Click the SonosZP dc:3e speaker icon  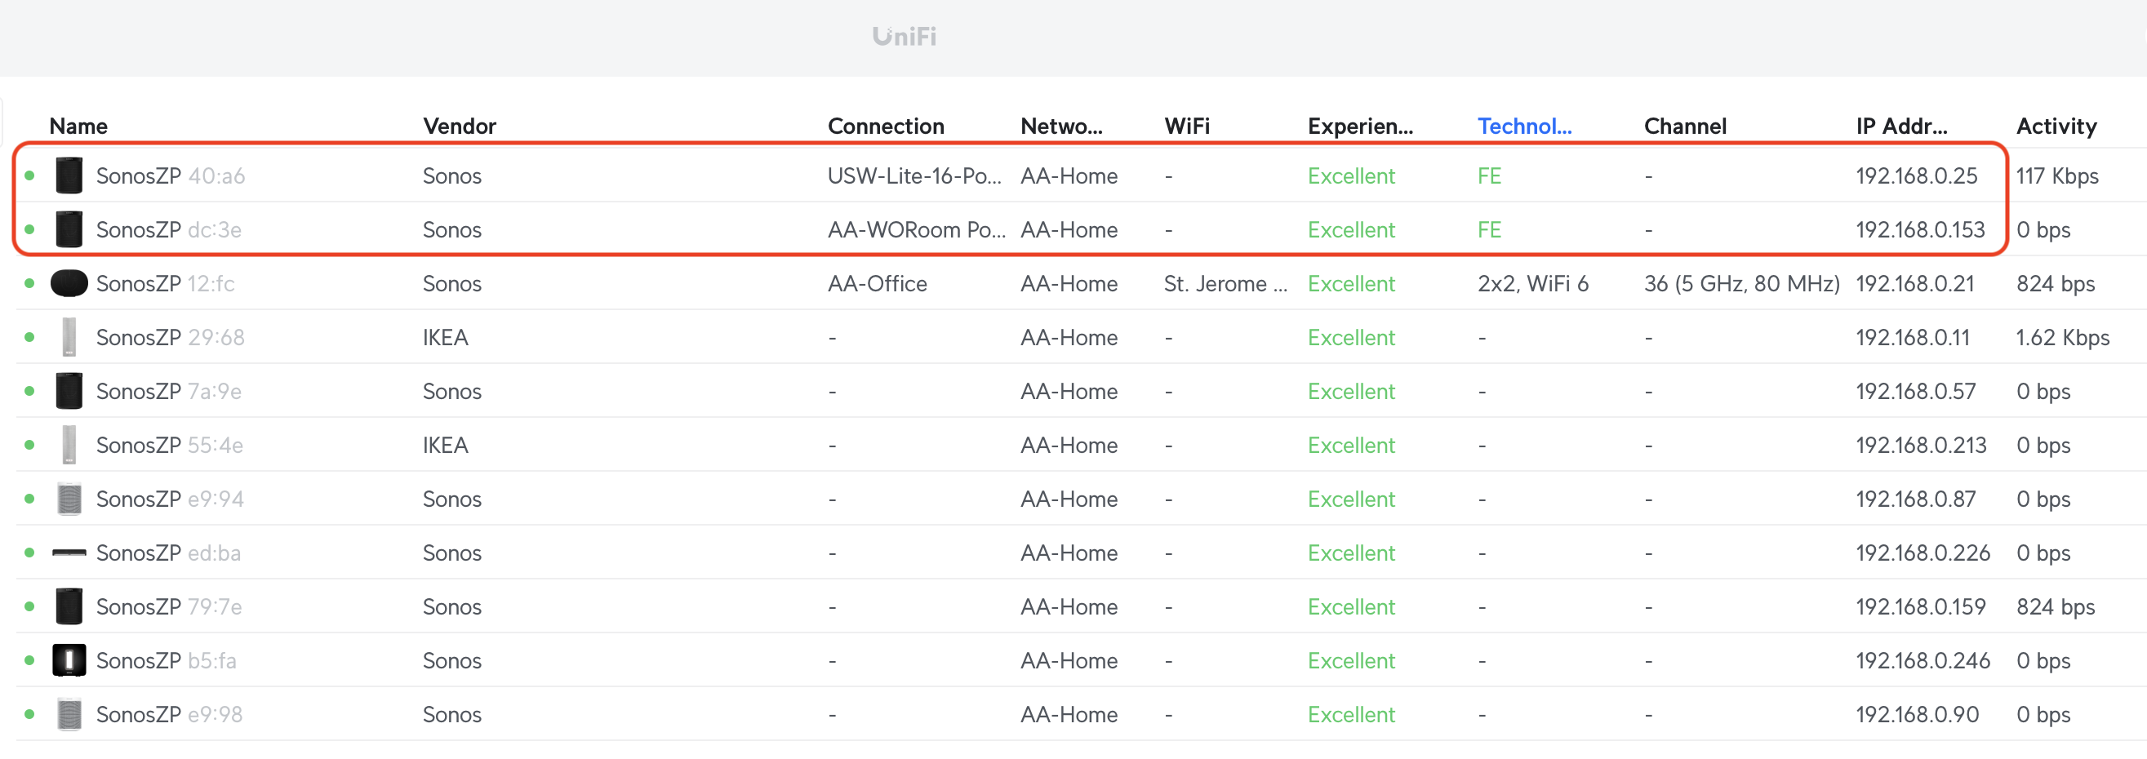[69, 229]
